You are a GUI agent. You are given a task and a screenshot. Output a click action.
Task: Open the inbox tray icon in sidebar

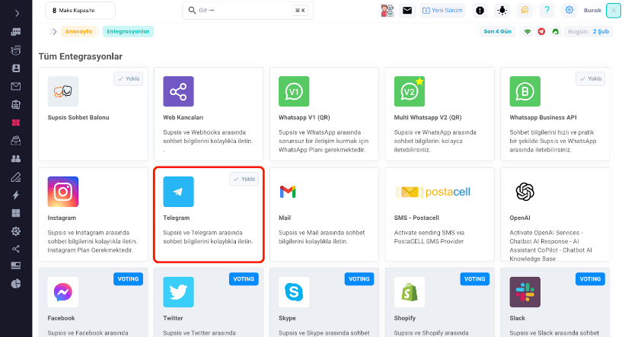click(x=16, y=141)
